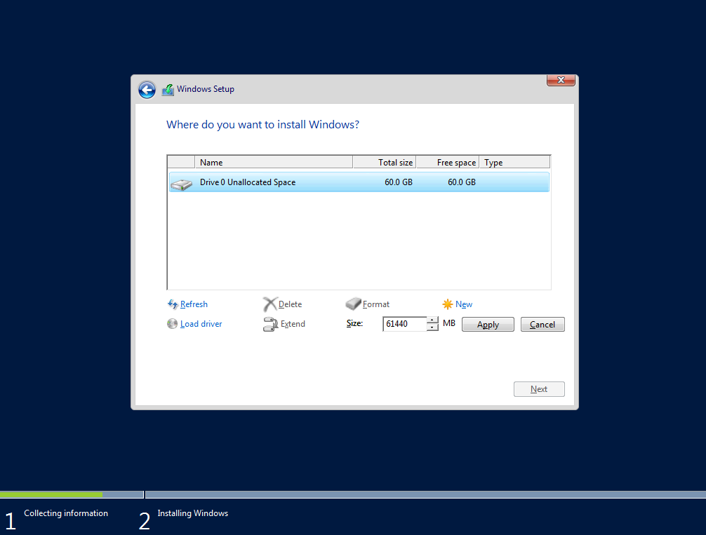Click the Installing Windows step label
The height and width of the screenshot is (535, 706).
tap(193, 513)
